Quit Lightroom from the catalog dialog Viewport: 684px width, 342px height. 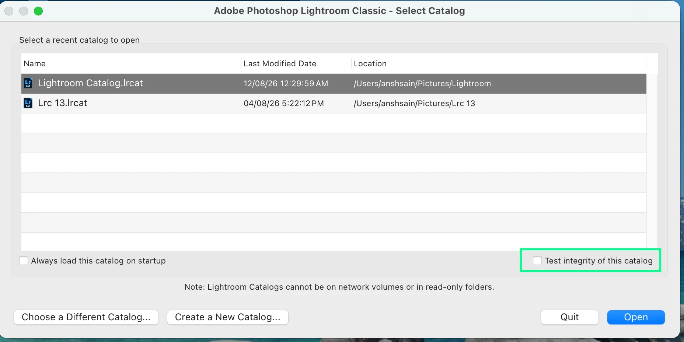click(x=570, y=317)
